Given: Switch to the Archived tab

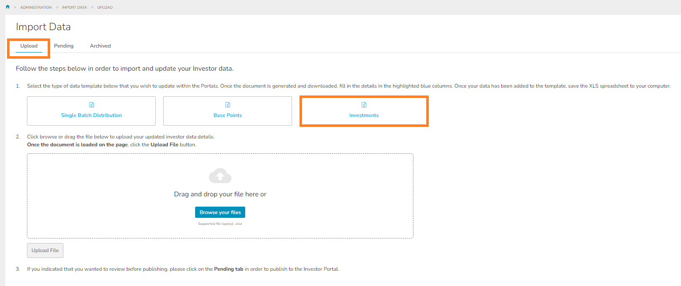Looking at the screenshot, I should [x=100, y=46].
